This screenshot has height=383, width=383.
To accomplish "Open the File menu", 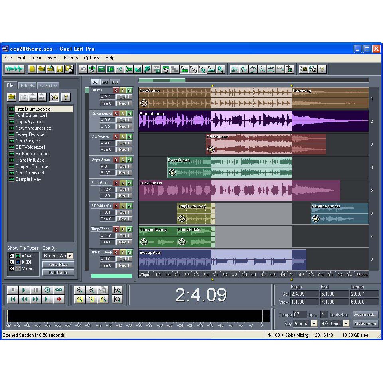I will (x=8, y=58).
